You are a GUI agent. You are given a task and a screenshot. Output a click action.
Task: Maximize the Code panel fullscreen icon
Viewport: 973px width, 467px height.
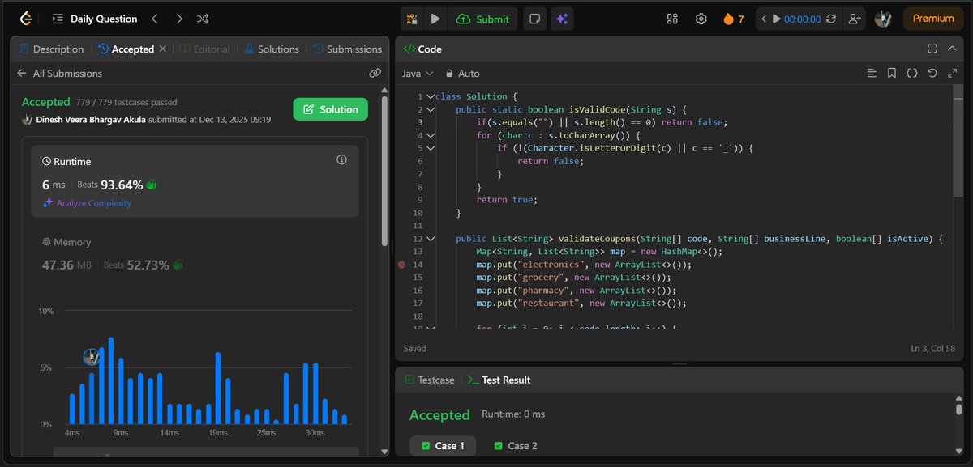[x=932, y=49]
